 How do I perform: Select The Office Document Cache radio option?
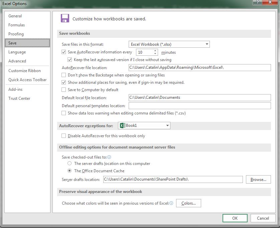click(x=69, y=171)
